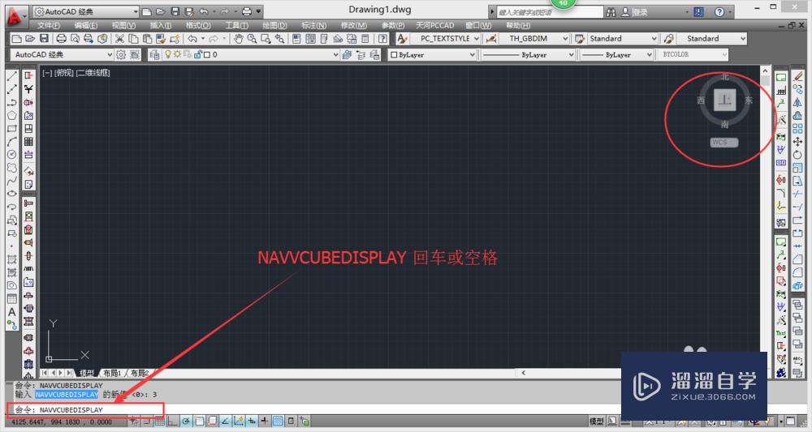Toggle Dynamic Input in status bar
The image size is (812, 432).
(251, 421)
